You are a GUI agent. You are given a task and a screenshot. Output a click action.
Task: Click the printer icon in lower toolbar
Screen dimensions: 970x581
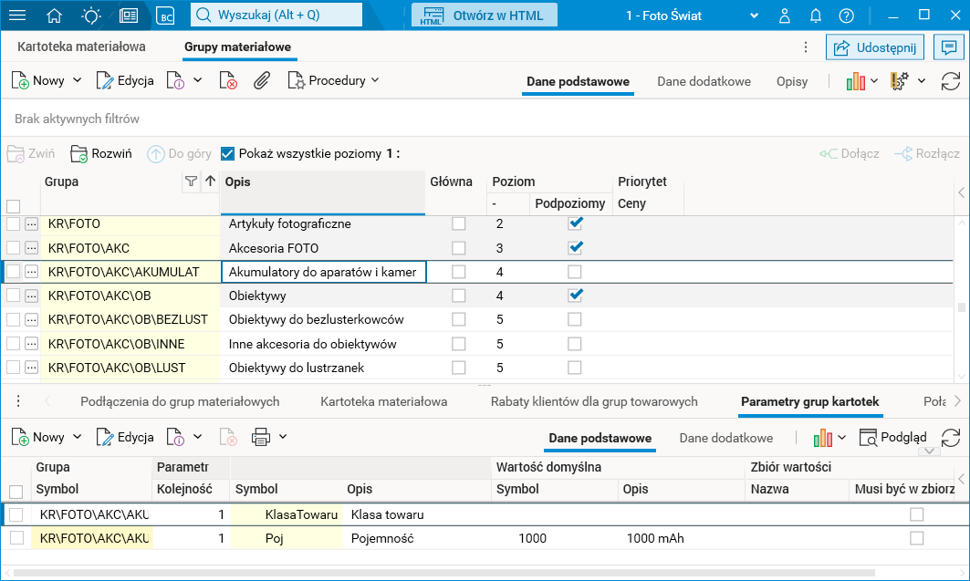pos(261,437)
